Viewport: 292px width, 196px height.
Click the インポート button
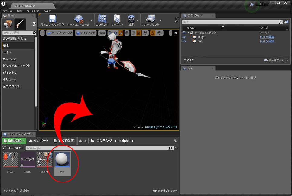[39, 141]
